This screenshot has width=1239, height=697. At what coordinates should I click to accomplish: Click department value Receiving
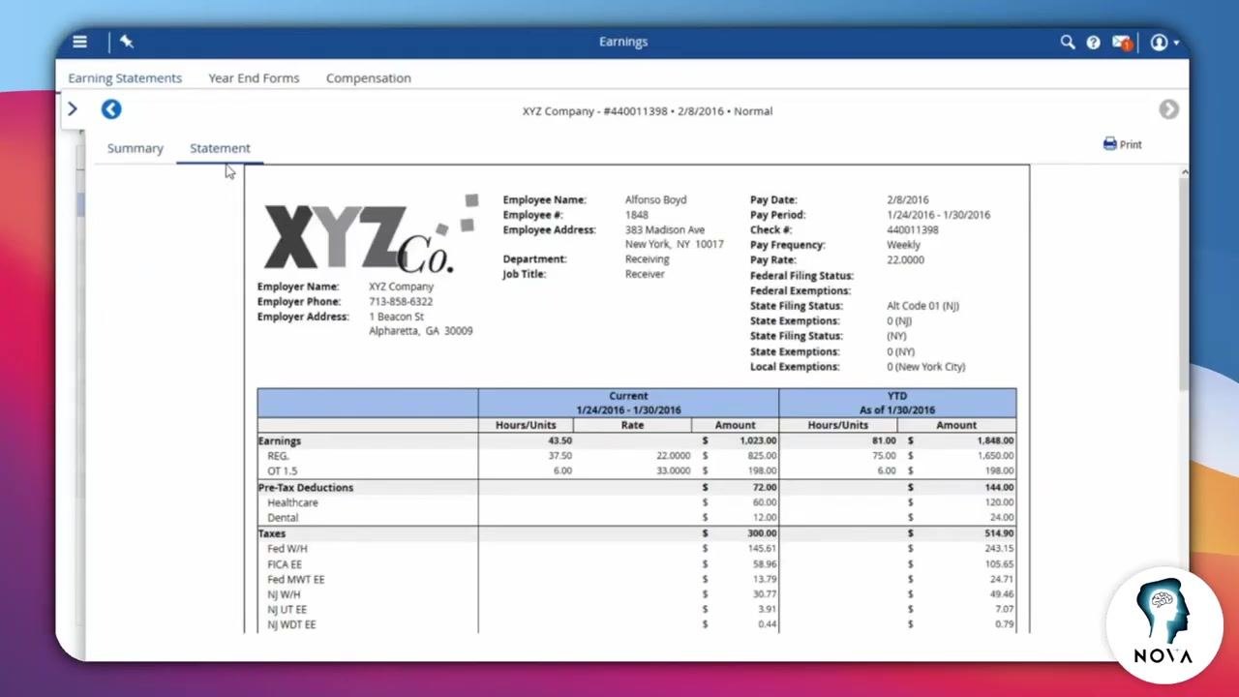pyautogui.click(x=647, y=259)
